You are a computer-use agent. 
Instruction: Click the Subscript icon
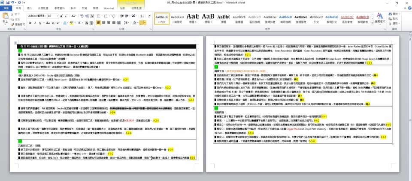coord(53,23)
